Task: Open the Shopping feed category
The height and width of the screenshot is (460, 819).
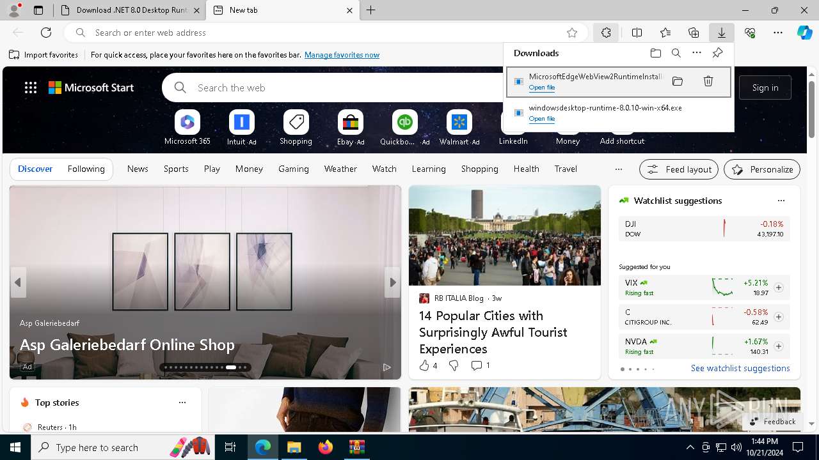Action: tap(479, 169)
